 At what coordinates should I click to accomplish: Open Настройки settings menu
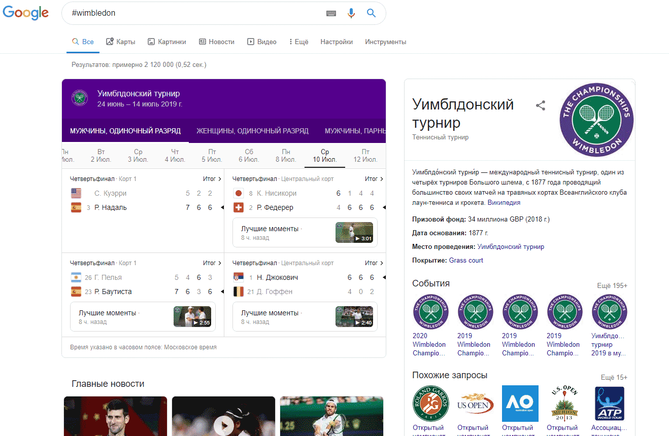[x=337, y=42]
